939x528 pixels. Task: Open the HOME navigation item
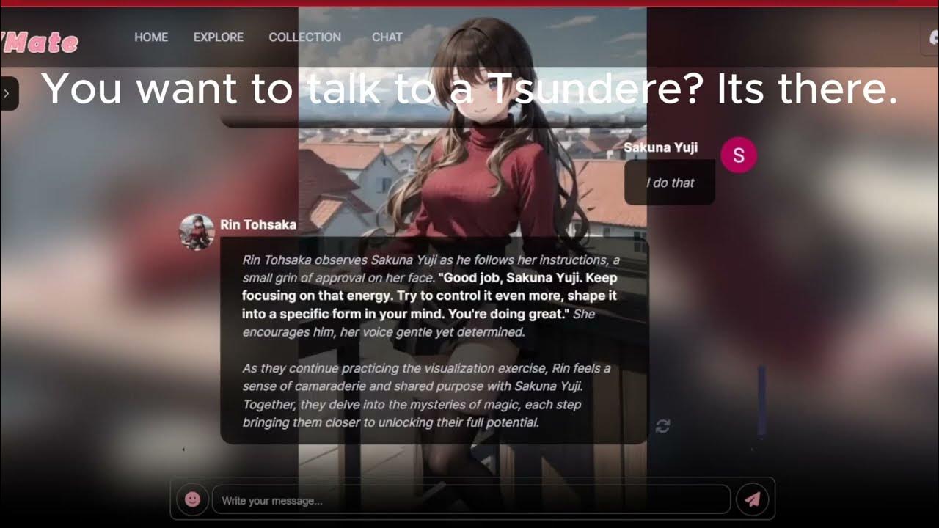coord(151,37)
